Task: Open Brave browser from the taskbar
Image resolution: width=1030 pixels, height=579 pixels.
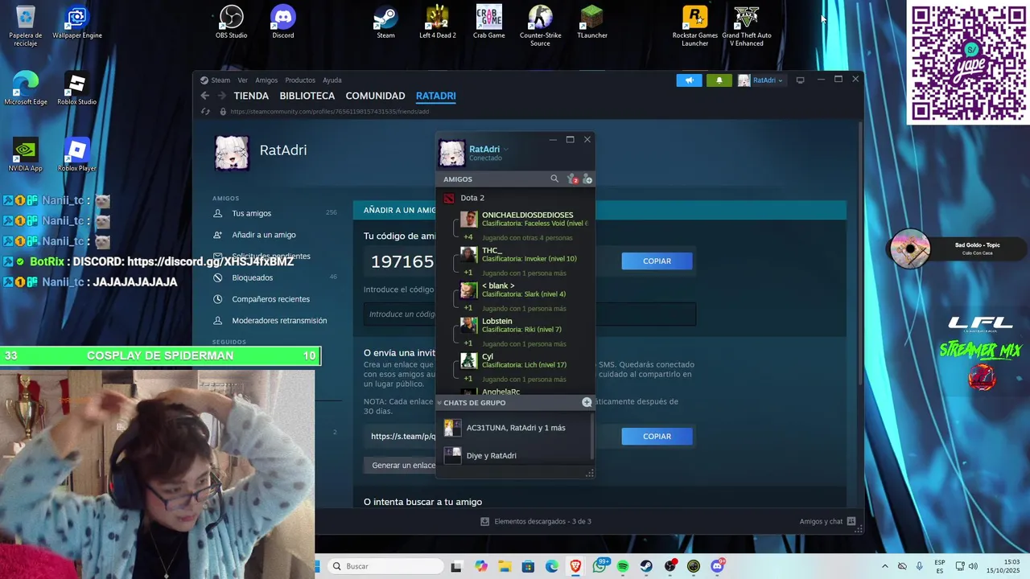Action: coord(575,566)
